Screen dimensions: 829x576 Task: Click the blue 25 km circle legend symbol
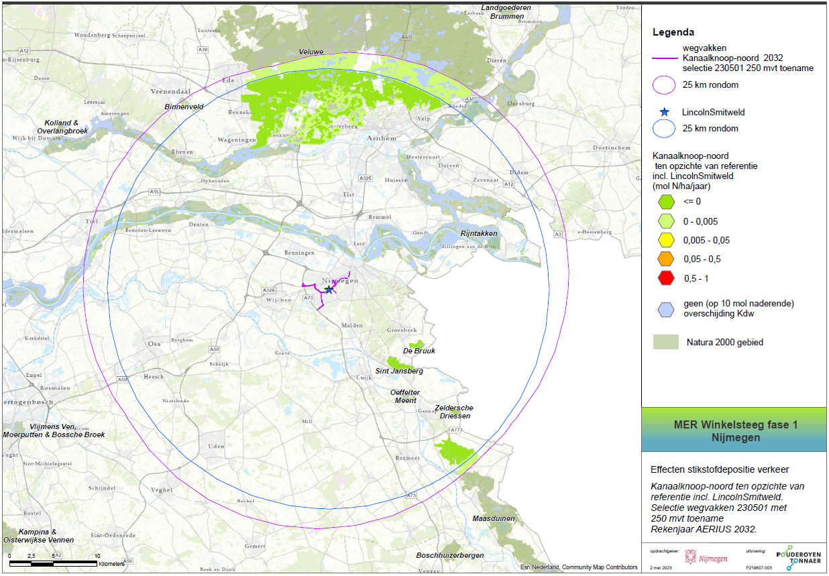pos(664,128)
